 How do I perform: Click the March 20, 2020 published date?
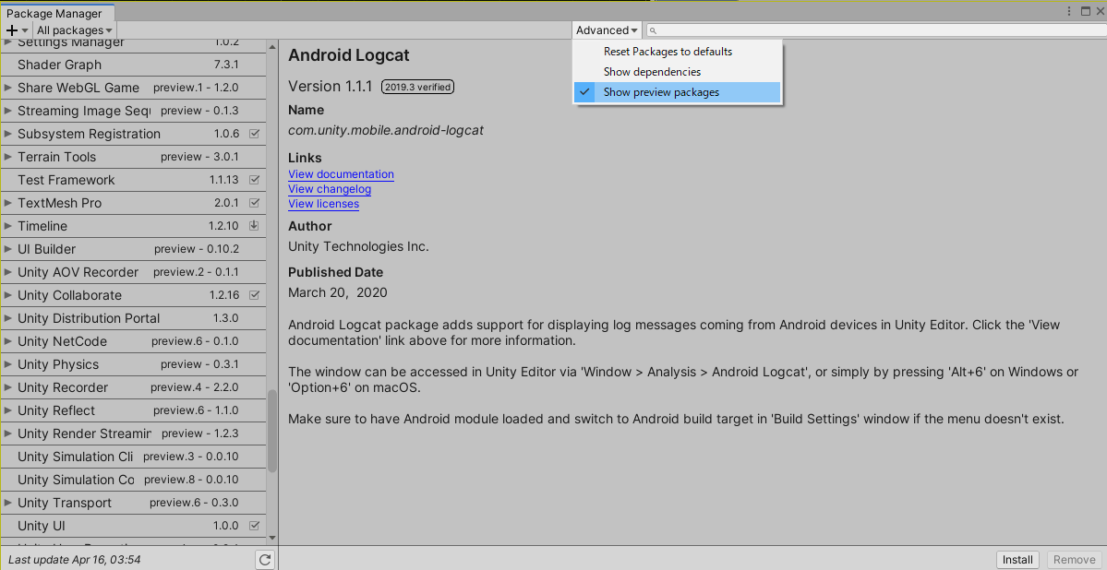click(x=338, y=292)
